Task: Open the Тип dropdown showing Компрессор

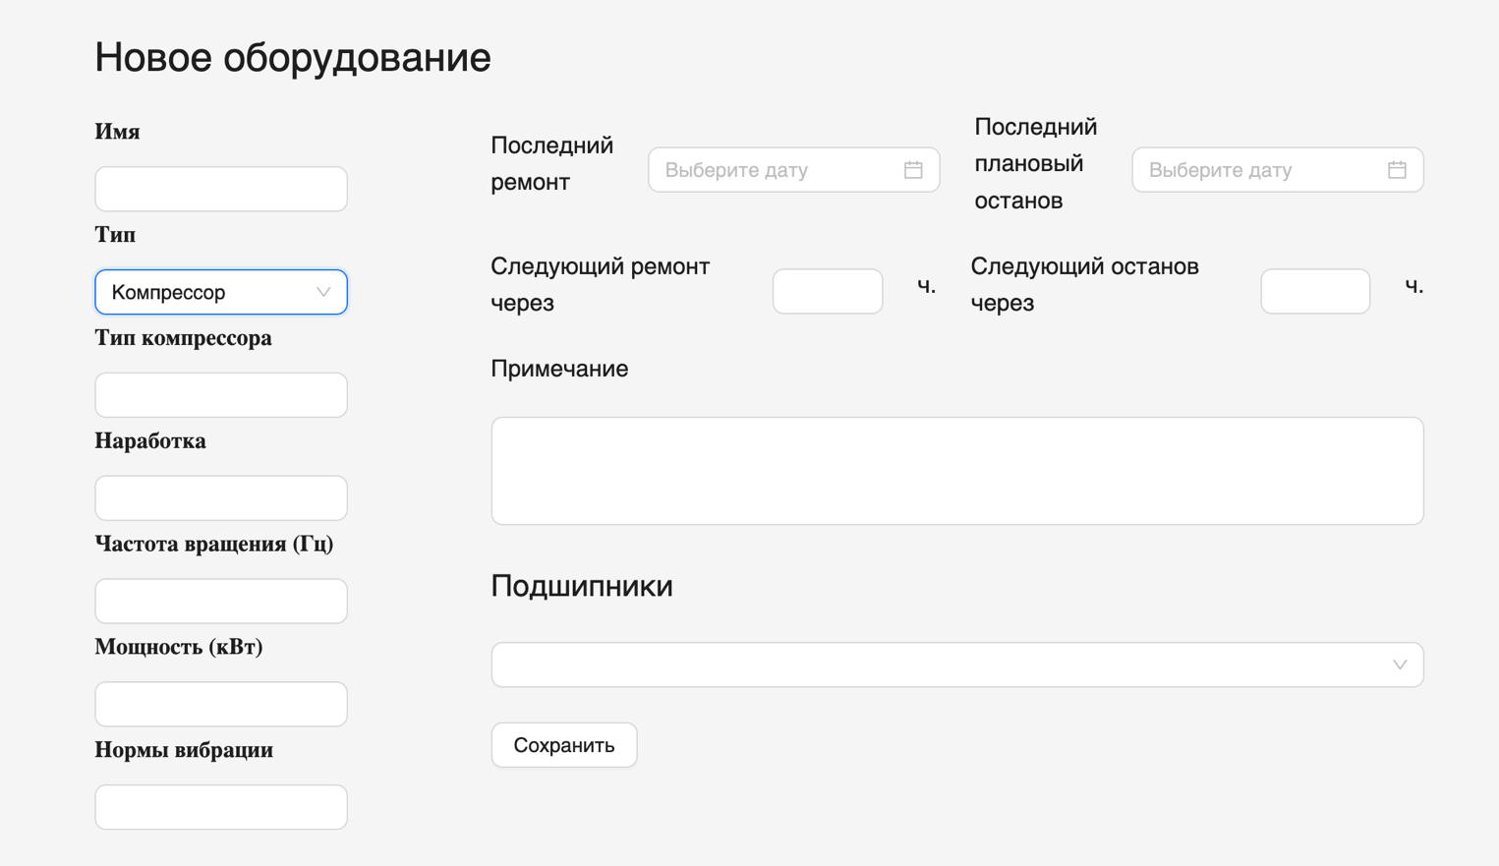Action: [x=220, y=292]
